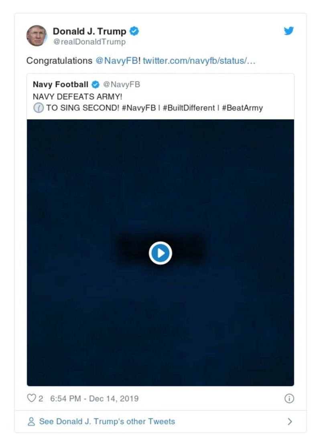The width and height of the screenshot is (321, 447).
Task: Click the clock emoji before TO SING SECOND
Action: coord(38,108)
